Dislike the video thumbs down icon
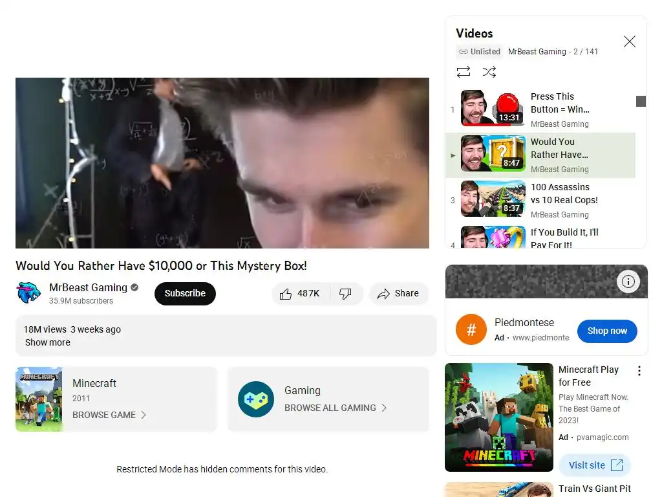This screenshot has width=662, height=497. click(346, 293)
